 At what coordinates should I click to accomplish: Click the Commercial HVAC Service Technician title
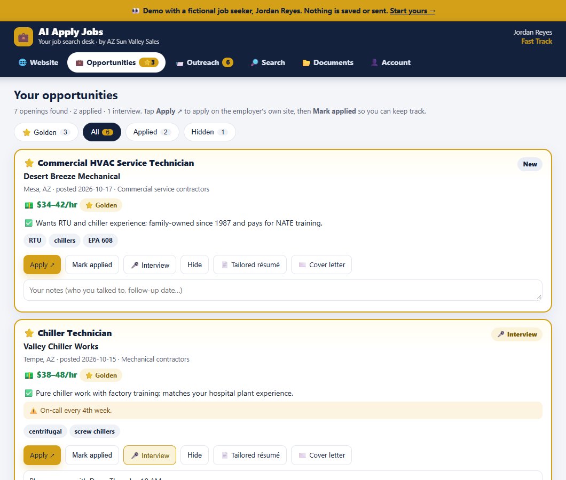[x=115, y=163]
